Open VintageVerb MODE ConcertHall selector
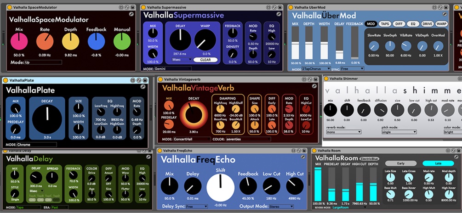 192,139
